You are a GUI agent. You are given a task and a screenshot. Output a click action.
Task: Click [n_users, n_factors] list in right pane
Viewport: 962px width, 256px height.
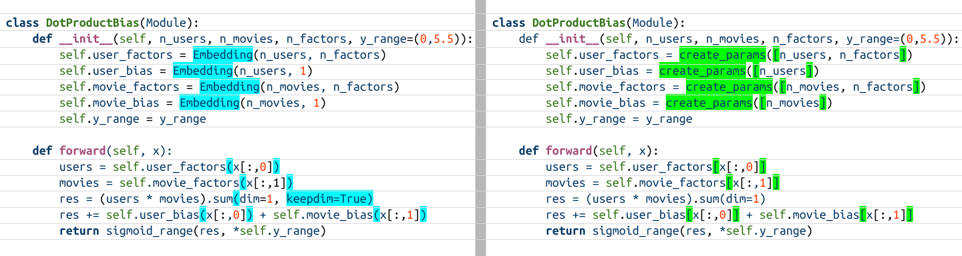(839, 55)
